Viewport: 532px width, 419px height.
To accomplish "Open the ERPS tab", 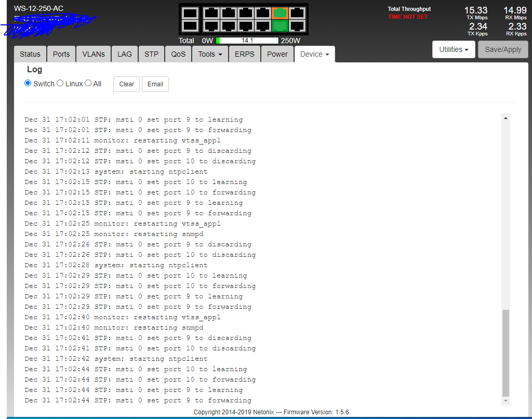I will 245,54.
